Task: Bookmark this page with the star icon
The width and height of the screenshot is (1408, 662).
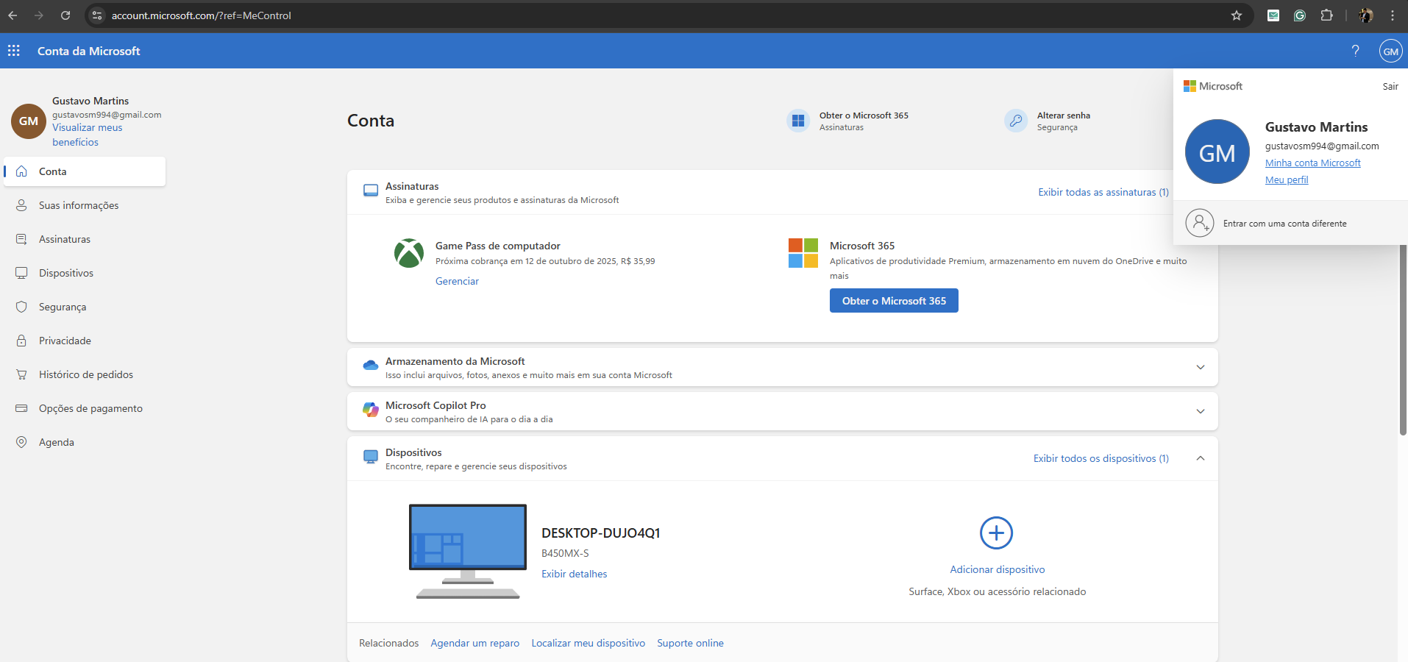Action: pyautogui.click(x=1237, y=15)
